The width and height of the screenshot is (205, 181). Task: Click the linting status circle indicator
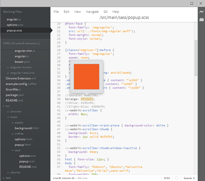point(177,178)
